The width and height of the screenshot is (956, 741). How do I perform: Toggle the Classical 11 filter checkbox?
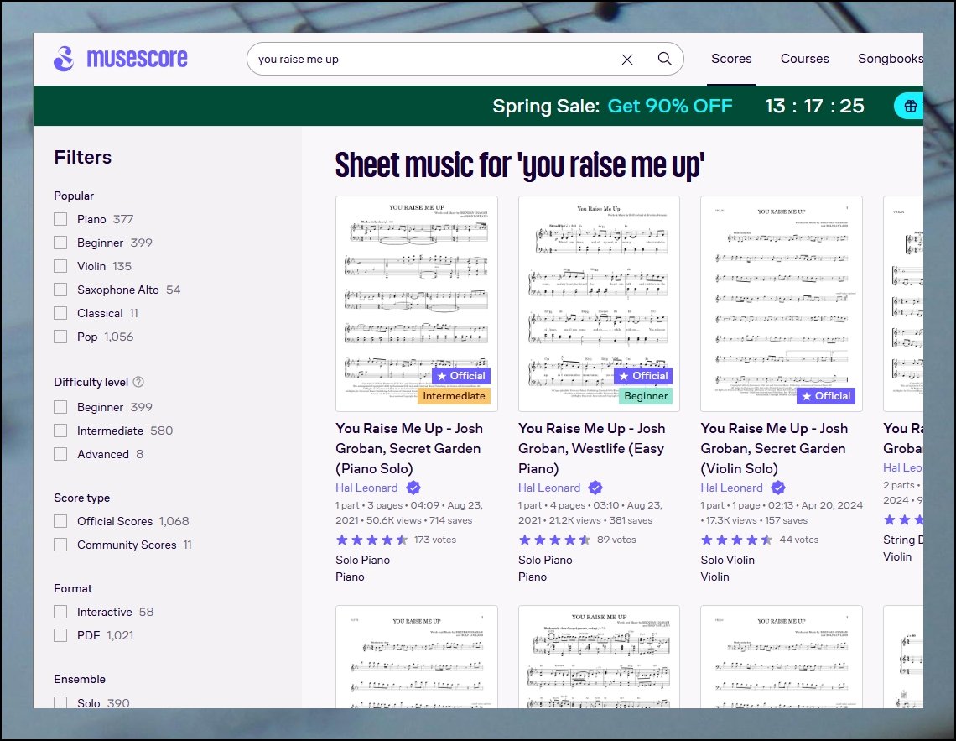[60, 313]
